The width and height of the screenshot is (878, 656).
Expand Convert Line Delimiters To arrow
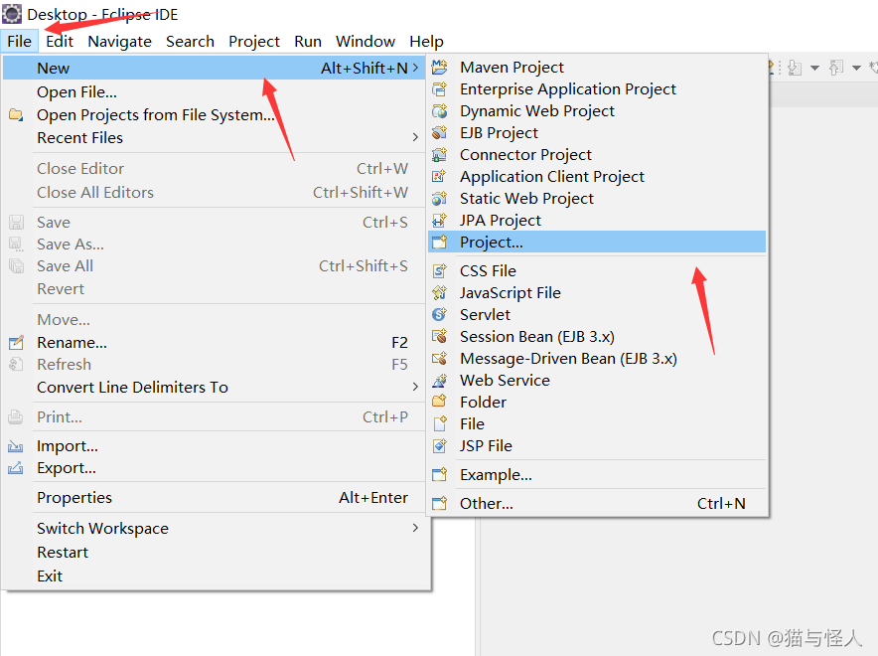[x=415, y=387]
